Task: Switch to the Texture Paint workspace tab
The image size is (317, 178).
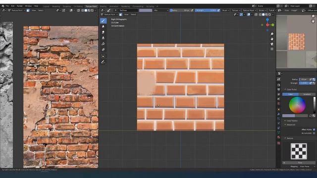Action: coord(91,6)
